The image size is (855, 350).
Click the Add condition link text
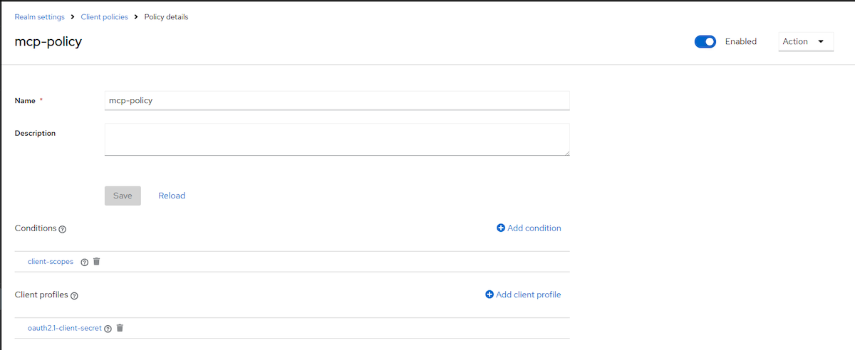pos(534,228)
